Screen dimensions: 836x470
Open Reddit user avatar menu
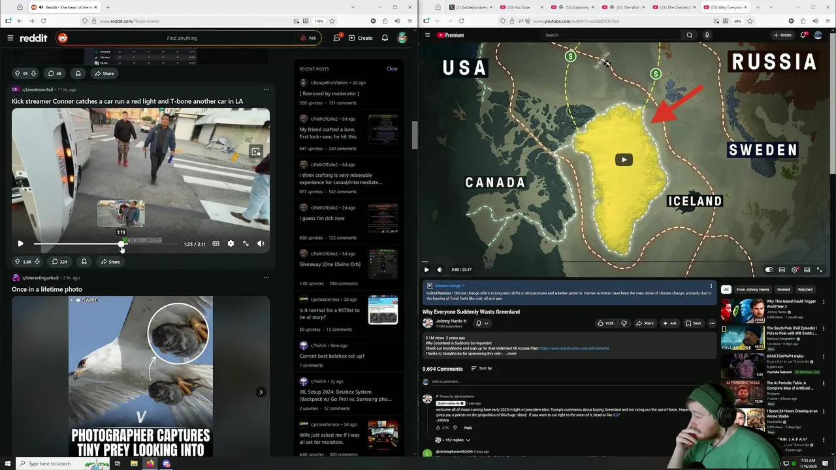click(402, 38)
